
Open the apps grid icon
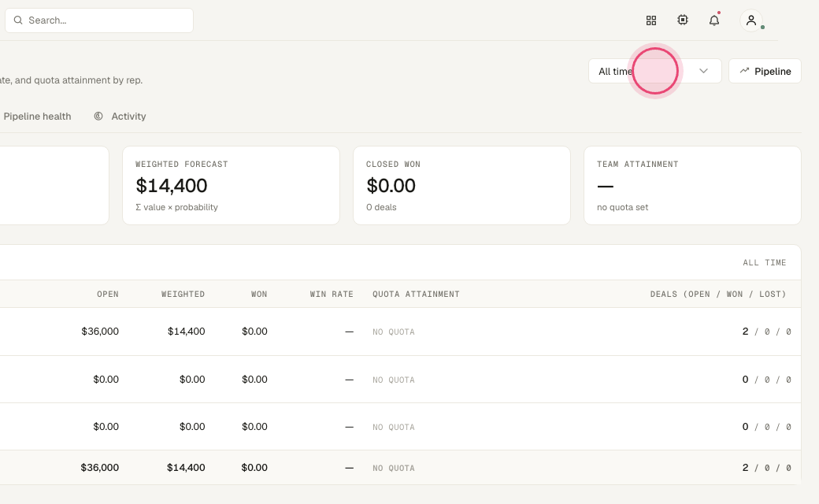[x=650, y=20]
